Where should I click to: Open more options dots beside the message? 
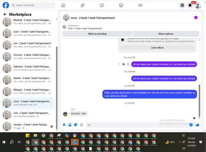pyautogui.click(x=119, y=64)
